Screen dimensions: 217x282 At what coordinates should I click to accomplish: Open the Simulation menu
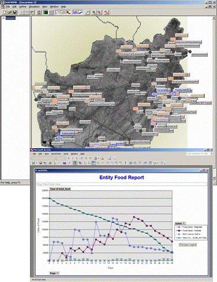point(34,6)
